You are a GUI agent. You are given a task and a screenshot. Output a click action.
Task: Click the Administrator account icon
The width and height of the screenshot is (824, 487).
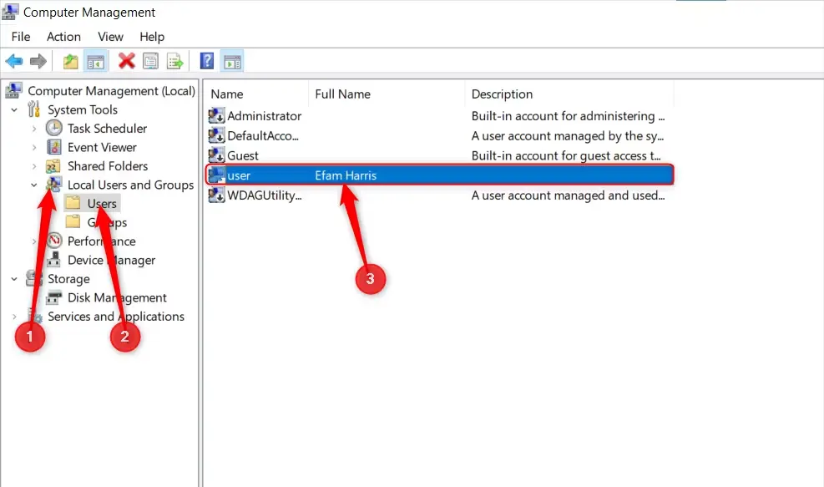(216, 115)
